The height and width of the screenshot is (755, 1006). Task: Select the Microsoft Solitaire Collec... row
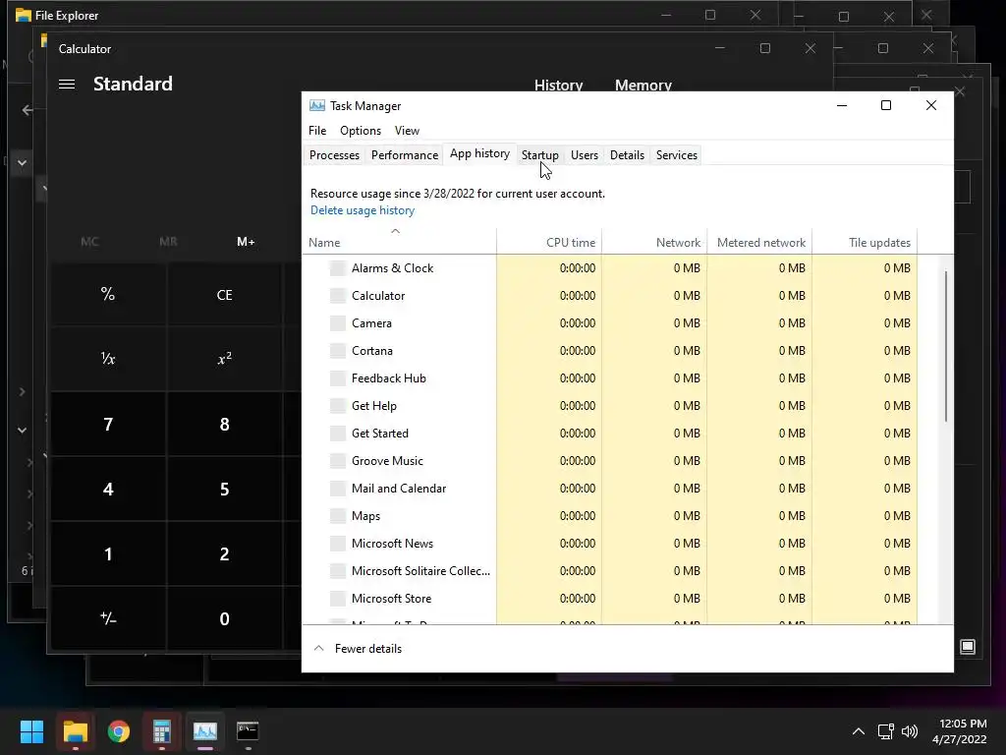tap(609, 571)
